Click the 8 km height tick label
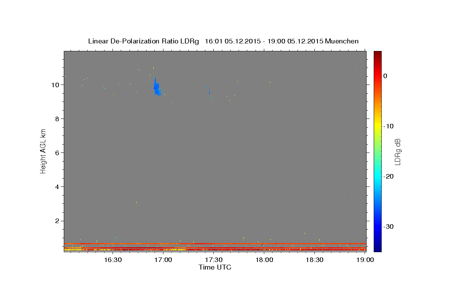453x302 pixels. click(x=57, y=119)
